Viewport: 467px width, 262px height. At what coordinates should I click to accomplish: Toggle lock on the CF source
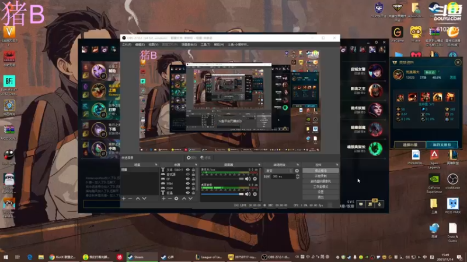tap(193, 179)
